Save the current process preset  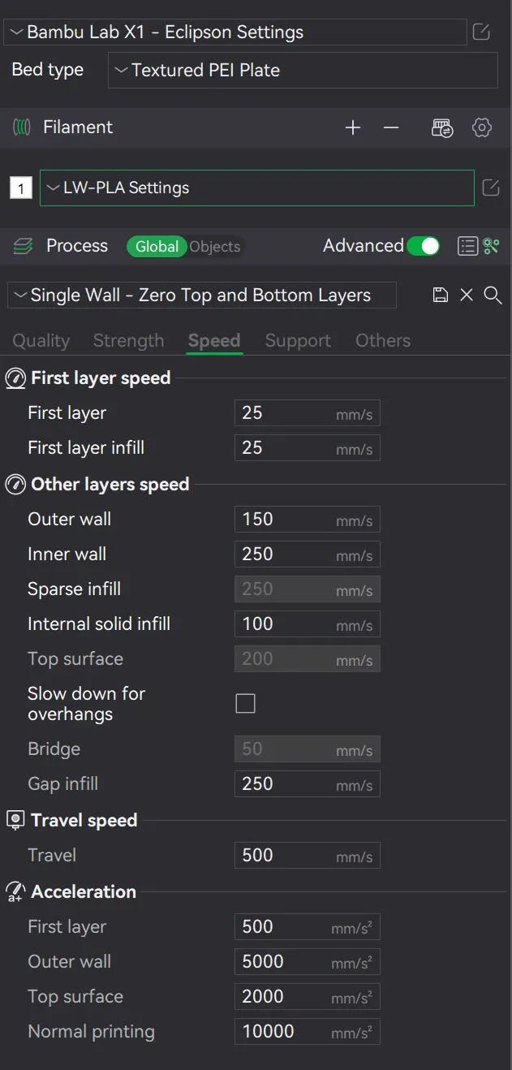(440, 295)
